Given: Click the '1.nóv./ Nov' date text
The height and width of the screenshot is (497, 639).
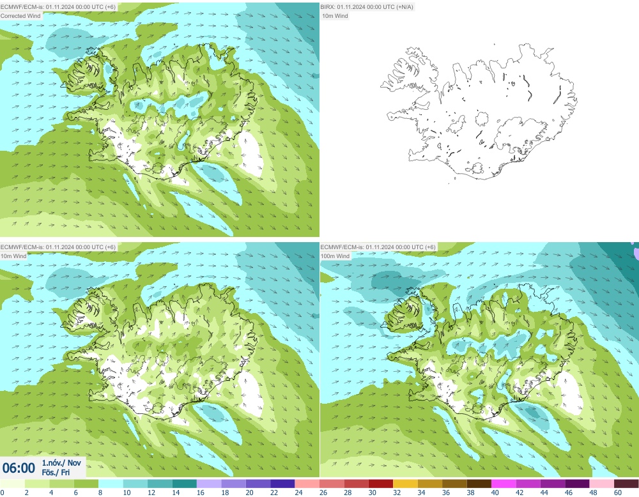Looking at the screenshot, I should [61, 463].
